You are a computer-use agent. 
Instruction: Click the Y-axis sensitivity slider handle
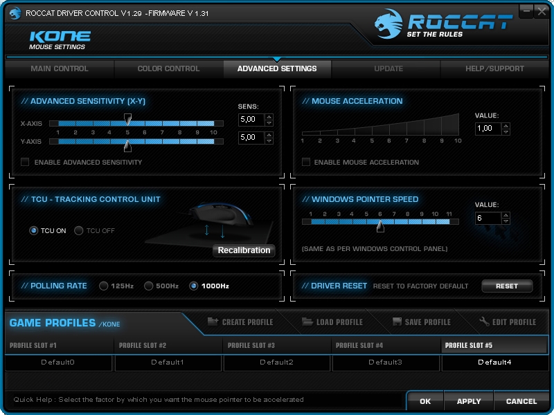pos(127,145)
